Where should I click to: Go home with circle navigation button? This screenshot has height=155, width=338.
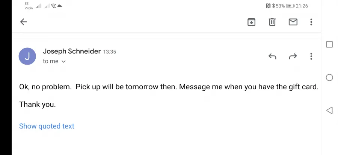pos(329,77)
